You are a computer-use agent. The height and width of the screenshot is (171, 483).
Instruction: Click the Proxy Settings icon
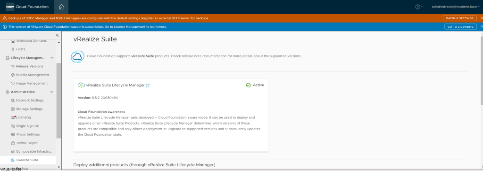click(13, 134)
